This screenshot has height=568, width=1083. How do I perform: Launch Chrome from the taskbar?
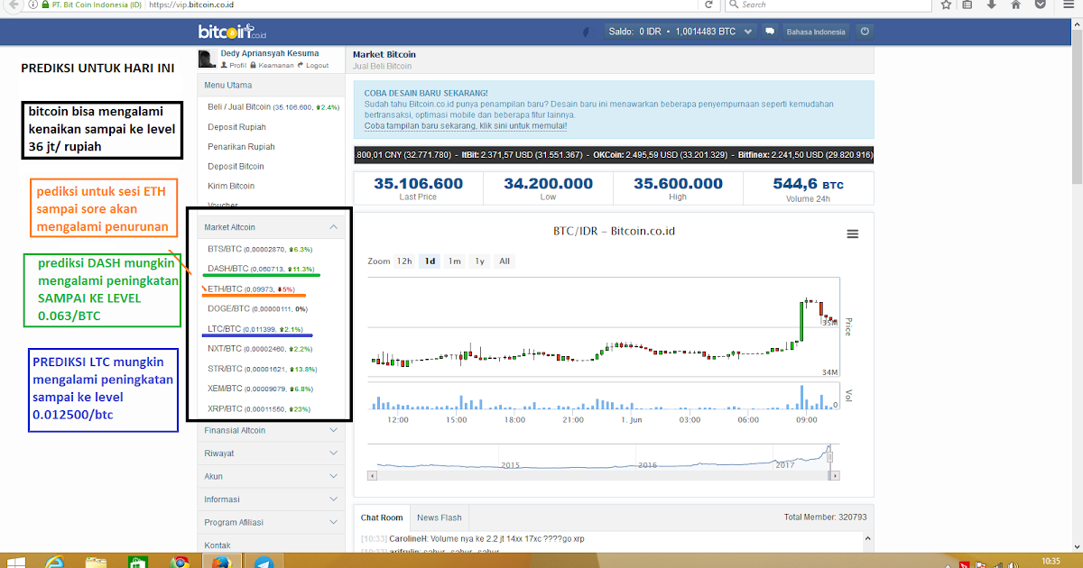point(179,563)
